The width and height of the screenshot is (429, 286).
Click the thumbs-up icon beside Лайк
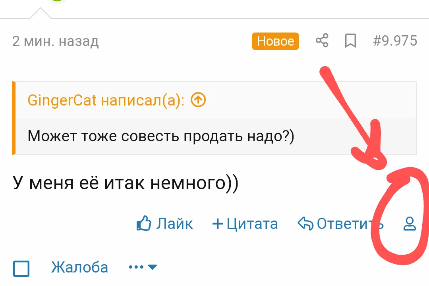pyautogui.click(x=144, y=223)
